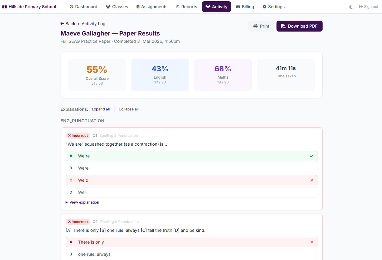Switch to the Reports tab

(186, 7)
